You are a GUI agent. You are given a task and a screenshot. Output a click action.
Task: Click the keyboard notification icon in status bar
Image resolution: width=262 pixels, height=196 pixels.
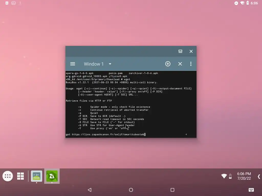tap(14, 3)
